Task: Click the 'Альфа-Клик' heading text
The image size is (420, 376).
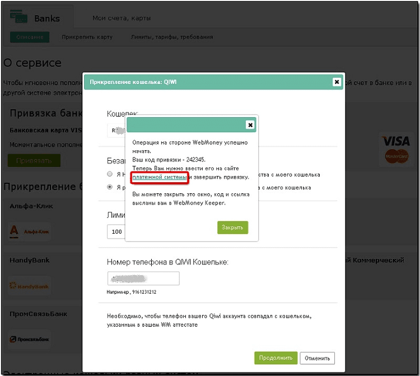Action: [31, 206]
